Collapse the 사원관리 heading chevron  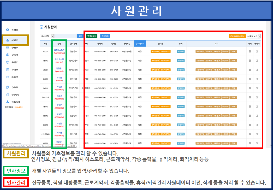[41, 27]
